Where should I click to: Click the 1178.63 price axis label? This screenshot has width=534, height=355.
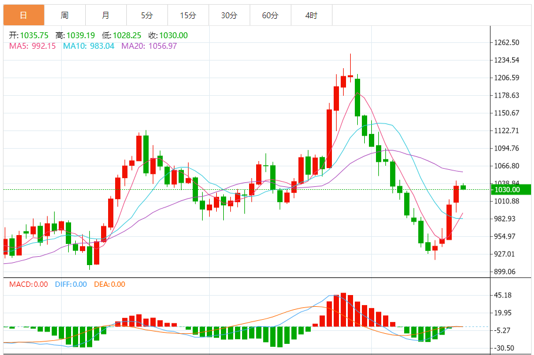[507, 95]
